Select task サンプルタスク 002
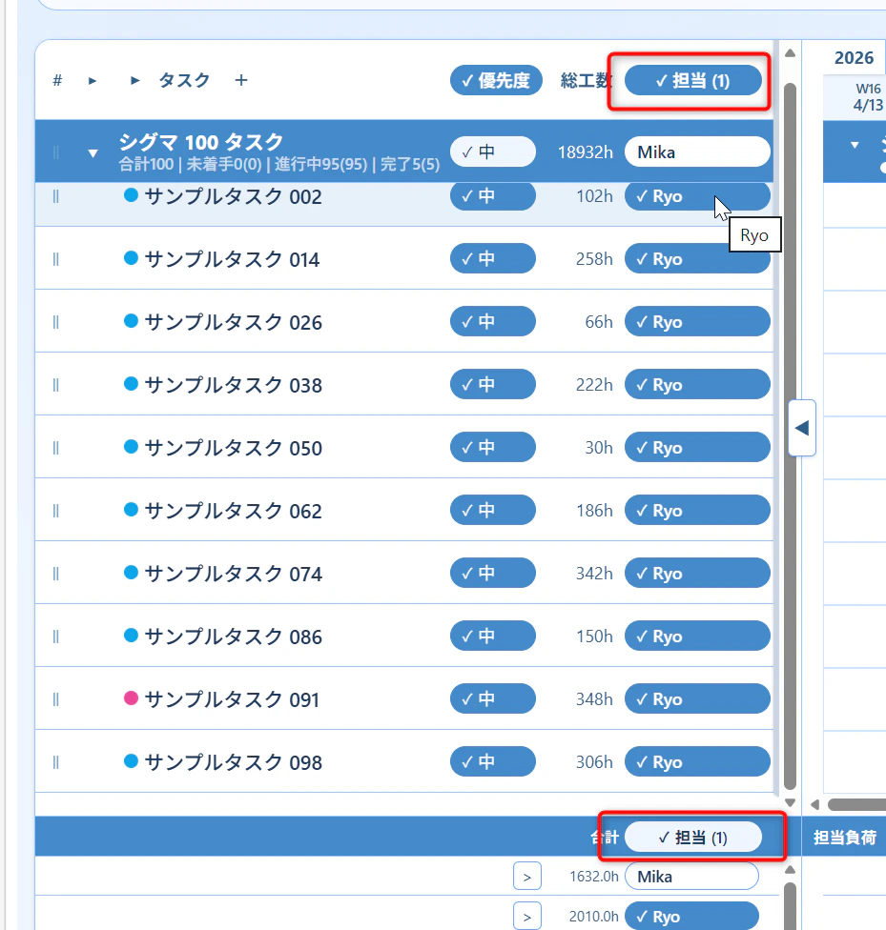Screen dimensions: 886x930 click(234, 196)
